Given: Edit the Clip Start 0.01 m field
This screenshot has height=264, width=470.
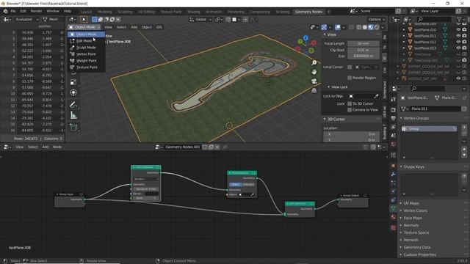Looking at the screenshot, I should [364, 50].
